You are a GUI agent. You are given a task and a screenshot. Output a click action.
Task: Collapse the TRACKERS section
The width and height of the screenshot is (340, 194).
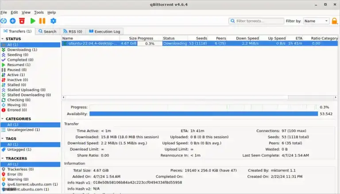point(2,158)
